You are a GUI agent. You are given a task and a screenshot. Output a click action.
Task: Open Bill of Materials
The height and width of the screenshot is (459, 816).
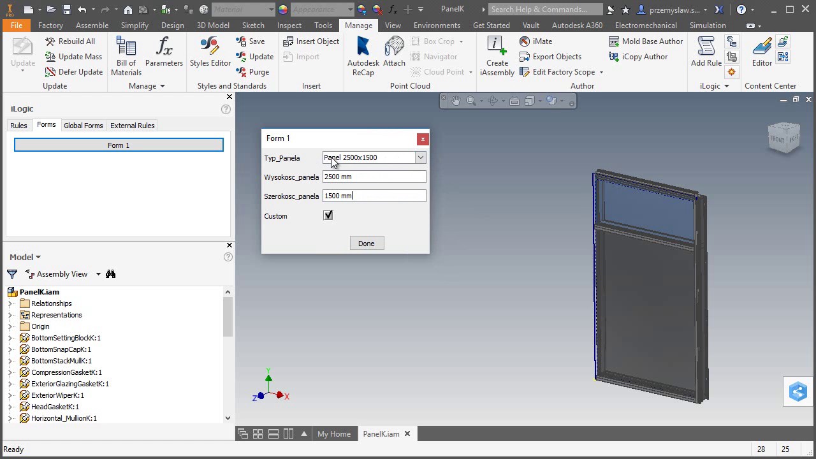point(126,56)
